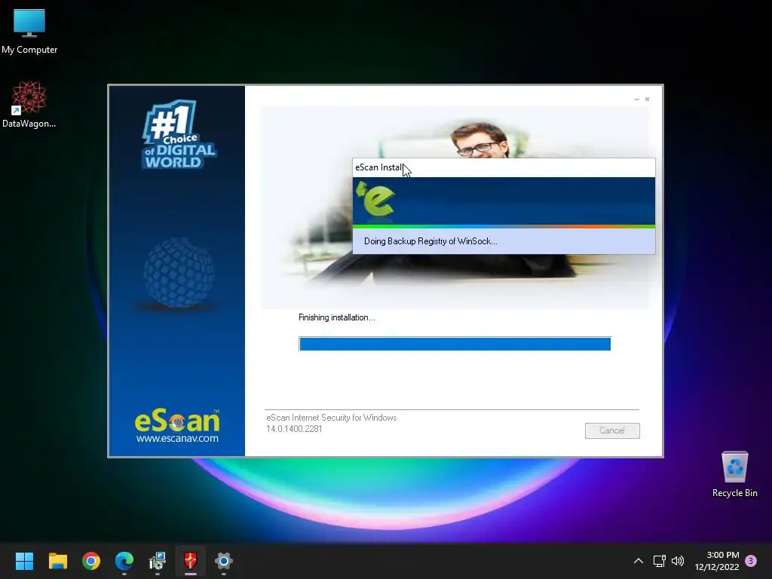Open File Explorer from the taskbar

[x=57, y=561]
